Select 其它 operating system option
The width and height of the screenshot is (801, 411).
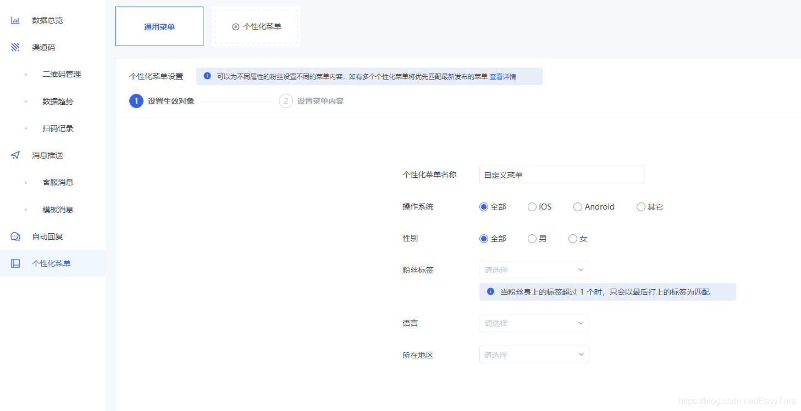tap(641, 207)
